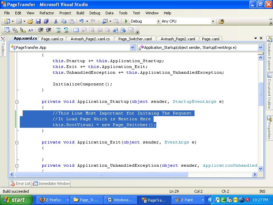Open the Tools menu

click(x=123, y=13)
